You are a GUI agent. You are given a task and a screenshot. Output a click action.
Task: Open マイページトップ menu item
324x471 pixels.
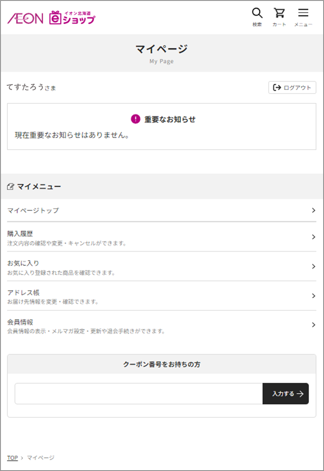(x=162, y=210)
